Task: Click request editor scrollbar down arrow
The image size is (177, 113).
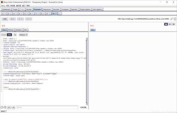Action: click(x=87, y=104)
